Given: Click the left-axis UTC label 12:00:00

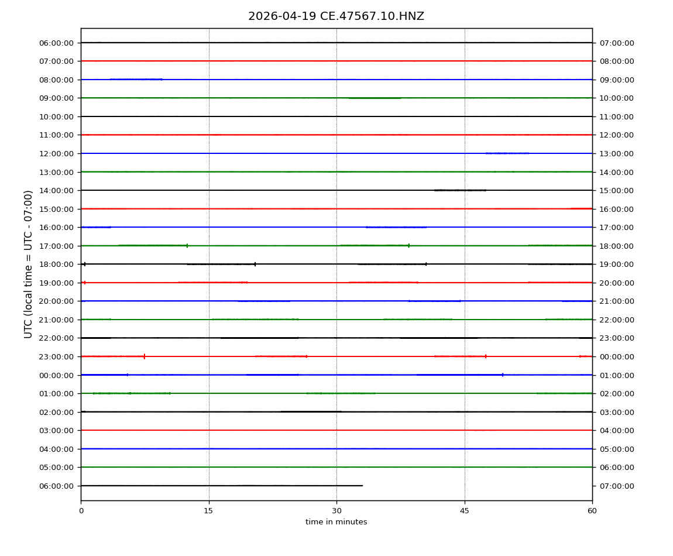Looking at the screenshot, I should click(57, 153).
